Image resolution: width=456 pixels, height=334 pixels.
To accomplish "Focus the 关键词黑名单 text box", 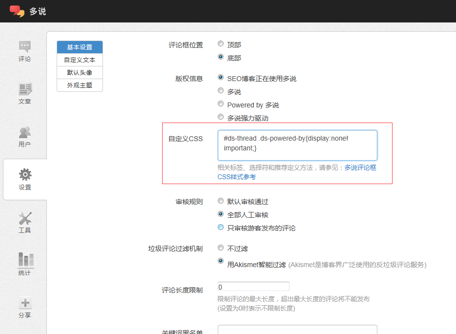I will [297, 329].
